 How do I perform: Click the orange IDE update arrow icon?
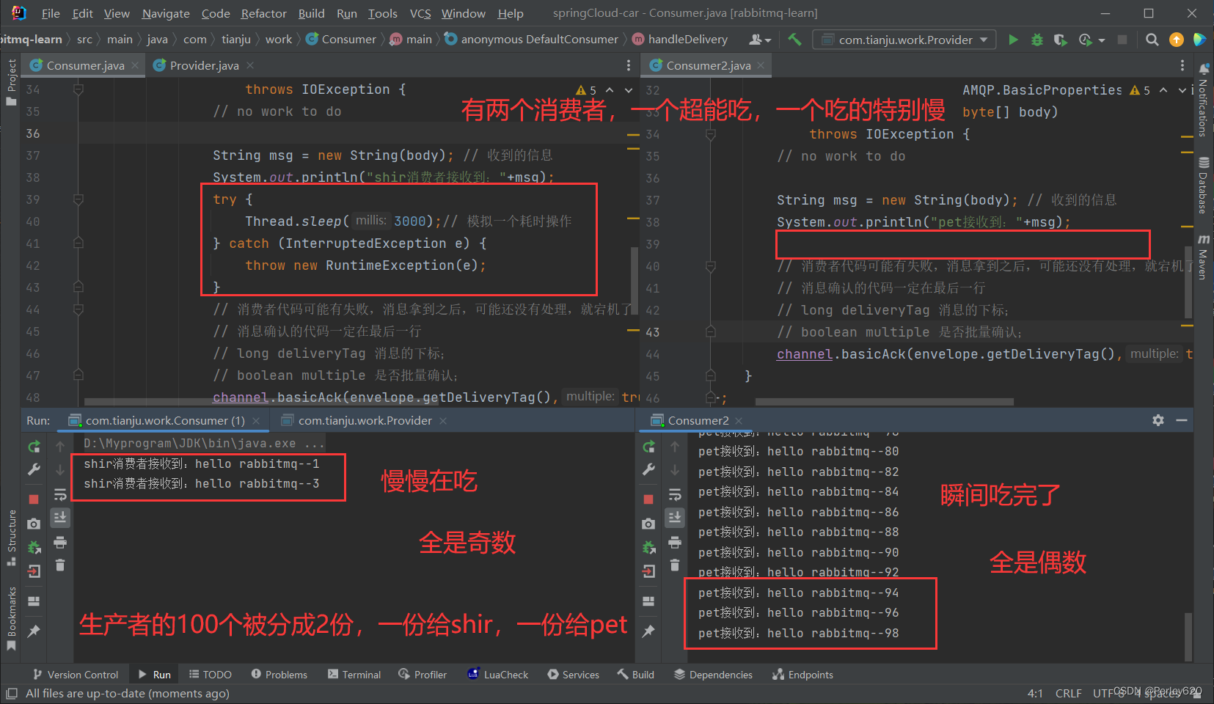click(x=1177, y=40)
